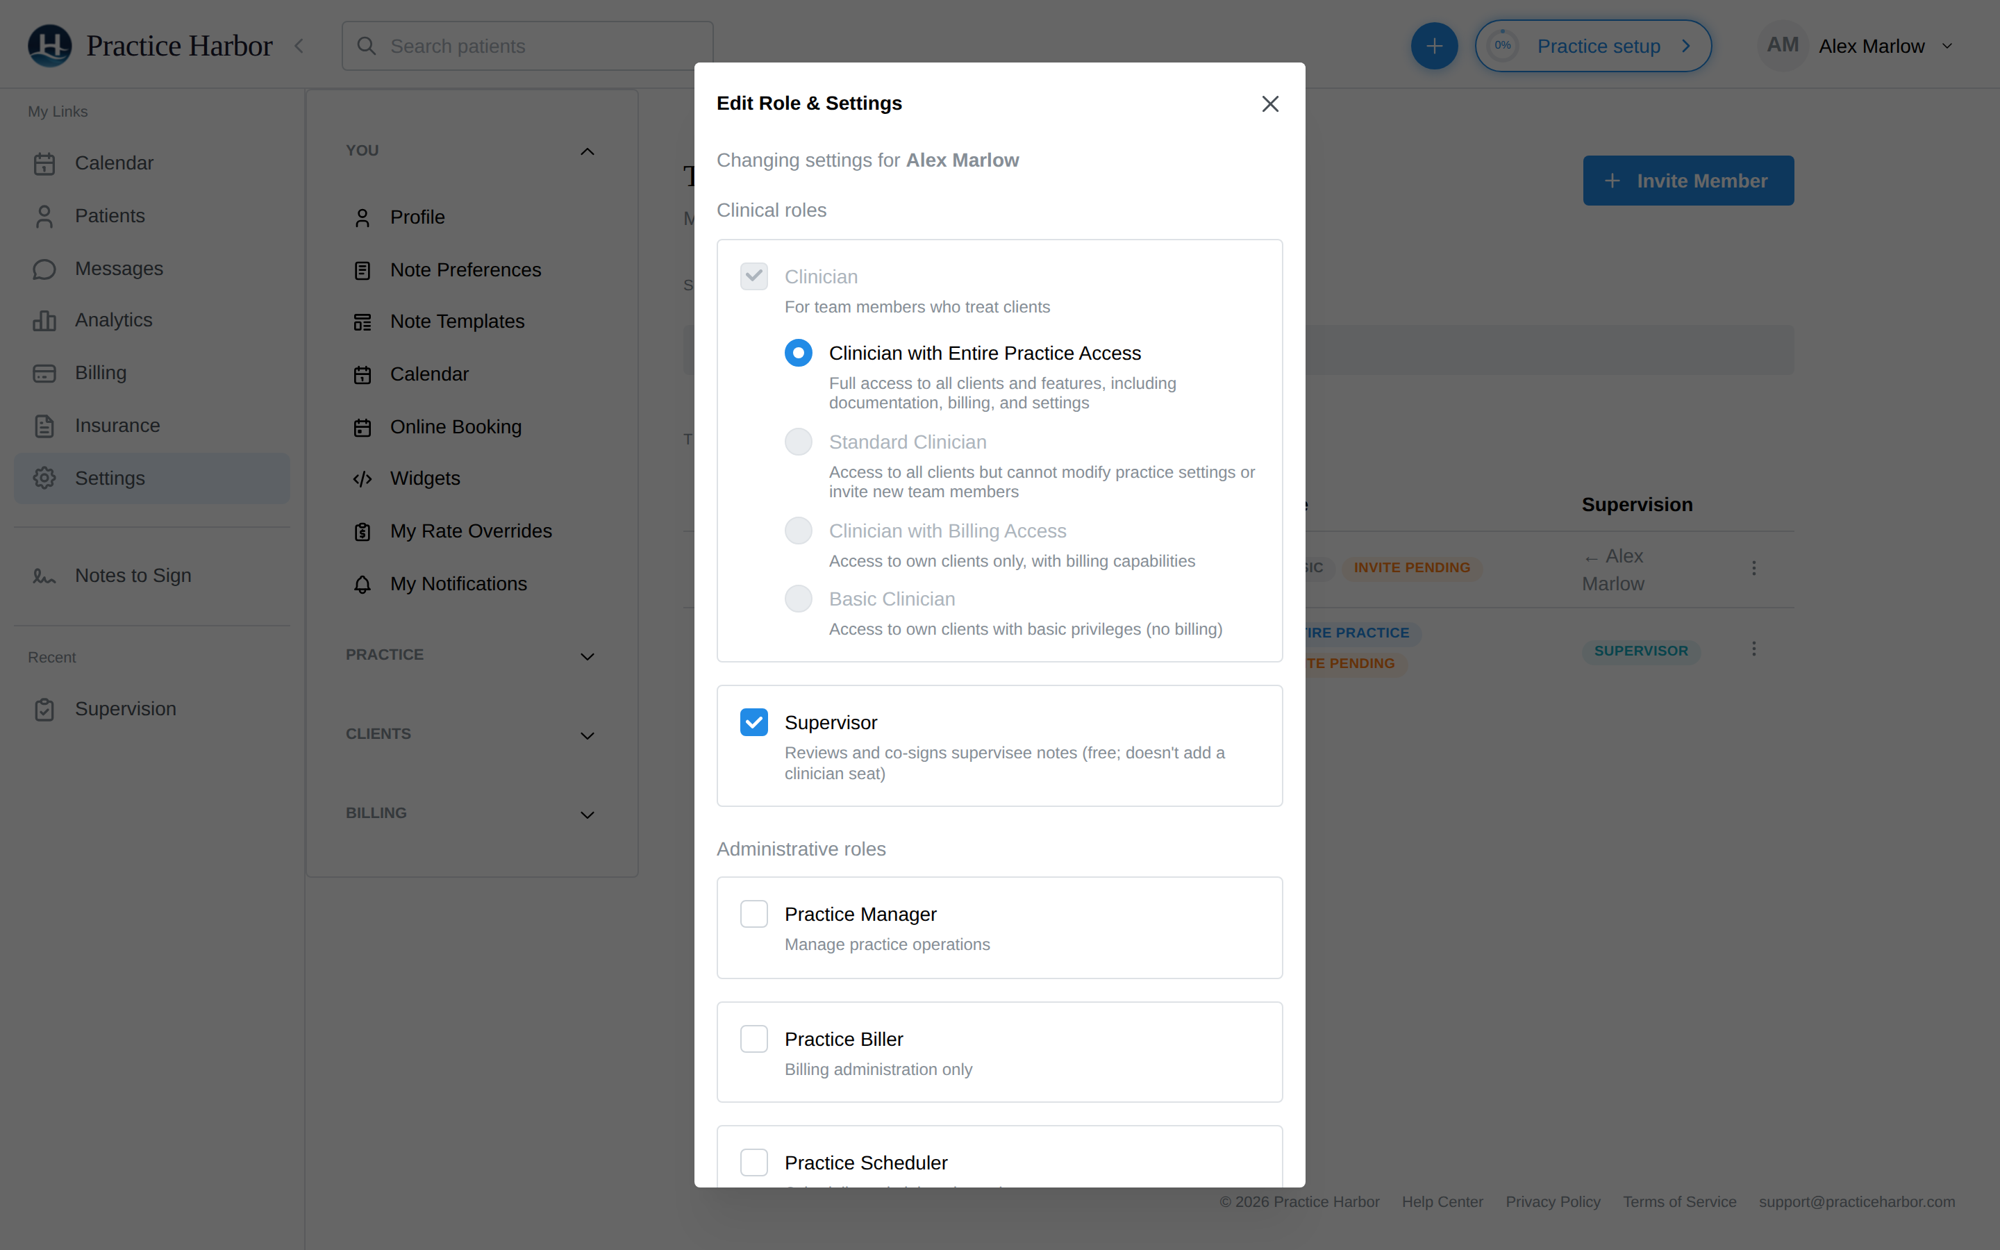Click the Practice Harbor logo icon

(49, 45)
